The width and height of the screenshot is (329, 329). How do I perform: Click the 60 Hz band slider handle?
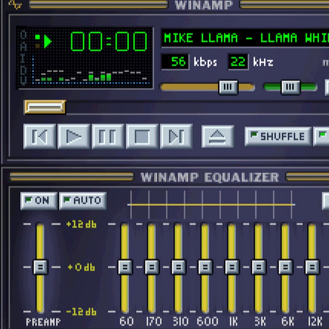[x=125, y=267]
